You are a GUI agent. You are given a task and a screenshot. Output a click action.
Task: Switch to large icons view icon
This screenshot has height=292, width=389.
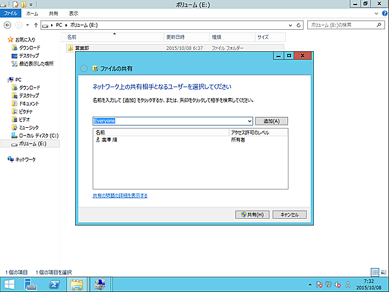[x=384, y=272]
